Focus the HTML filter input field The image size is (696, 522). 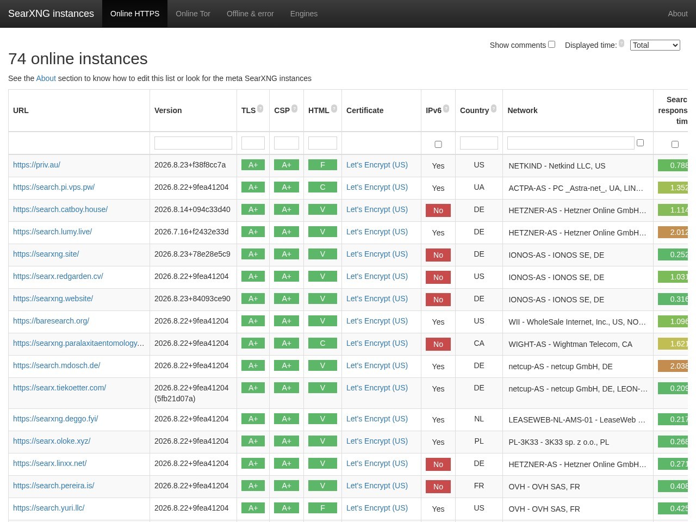click(x=322, y=143)
